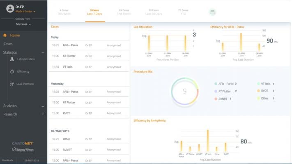
Task: Open the Medical Center dropdown
Action: (25, 11)
